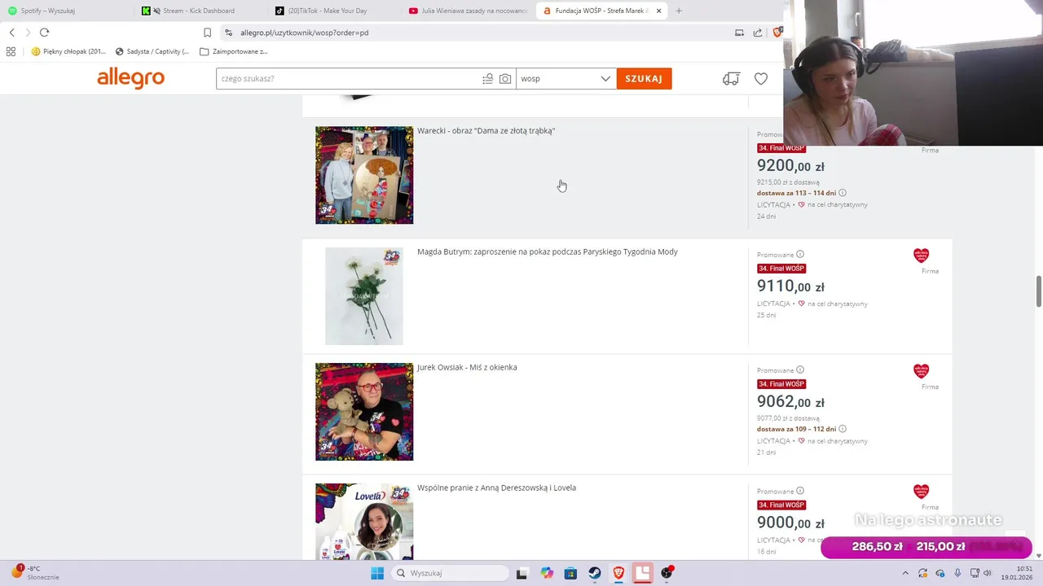1043x586 pixels.
Task: Open listing Warecki - obraz Dama ze złotą trąbką
Action: (x=486, y=131)
